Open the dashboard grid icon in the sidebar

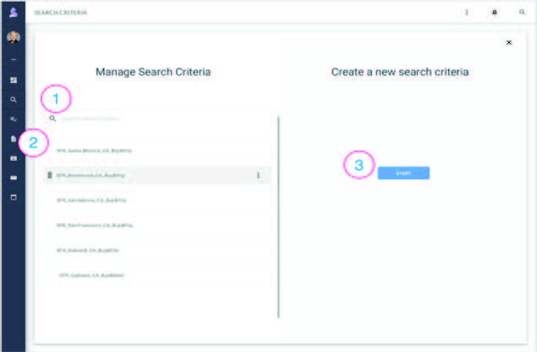coord(14,80)
